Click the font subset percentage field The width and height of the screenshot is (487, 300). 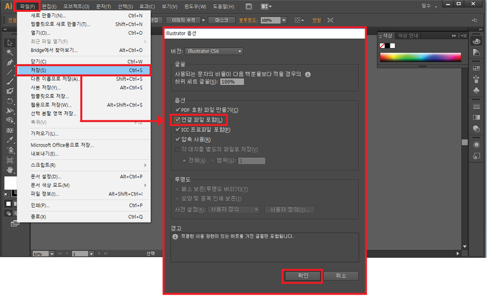point(232,82)
